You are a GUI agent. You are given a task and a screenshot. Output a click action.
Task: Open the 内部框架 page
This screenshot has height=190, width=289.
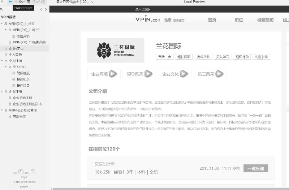[19, 116]
